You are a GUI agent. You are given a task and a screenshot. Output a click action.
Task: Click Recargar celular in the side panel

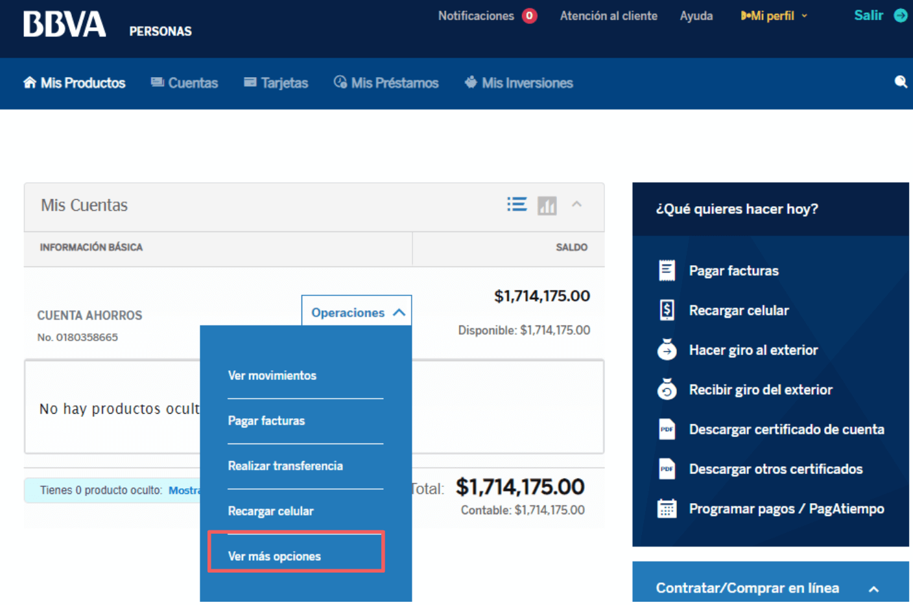(739, 310)
